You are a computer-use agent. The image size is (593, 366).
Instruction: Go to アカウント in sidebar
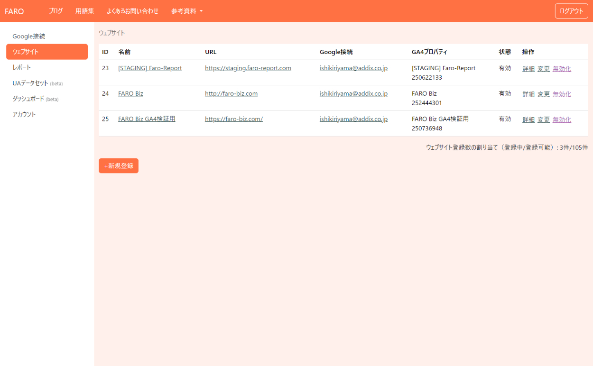24,114
